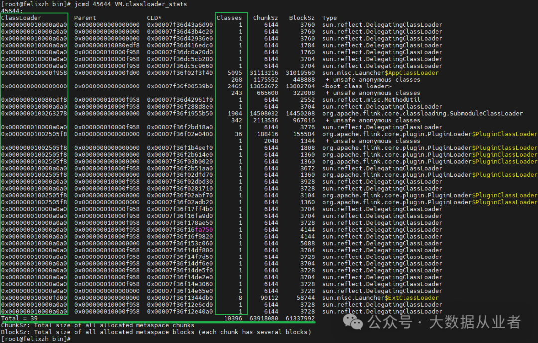Click 0x000000010080edf8 in the ClassLoader column
538x343 pixels.
pos(34,100)
